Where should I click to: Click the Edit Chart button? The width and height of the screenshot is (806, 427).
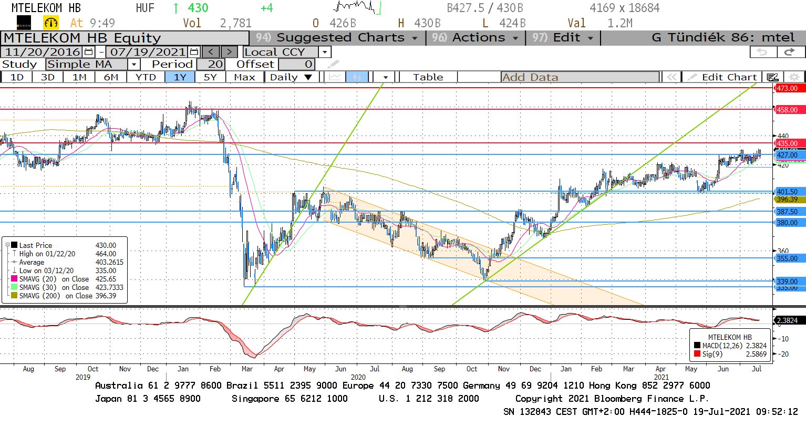[724, 77]
